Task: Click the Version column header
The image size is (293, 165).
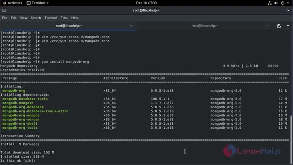Action: click(158, 78)
